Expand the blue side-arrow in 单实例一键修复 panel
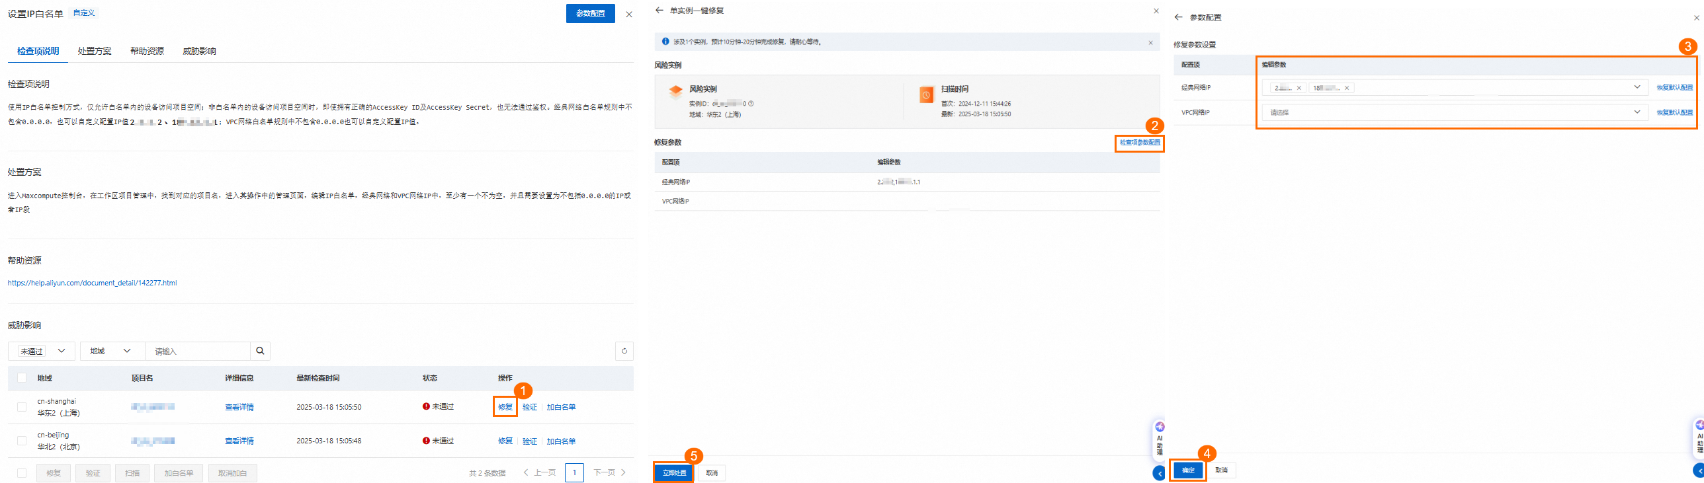1704x483 pixels. point(1159,473)
